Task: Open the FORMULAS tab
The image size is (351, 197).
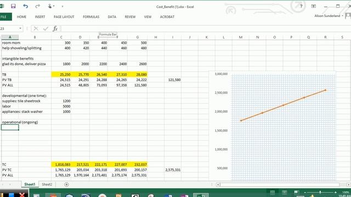Action: (91, 17)
